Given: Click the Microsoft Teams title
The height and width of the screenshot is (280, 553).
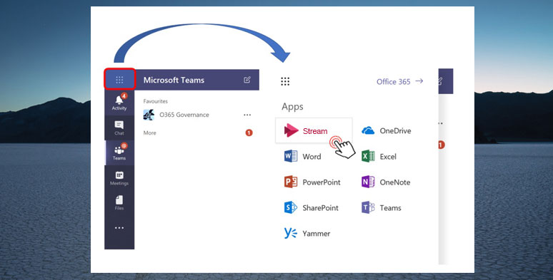Looking at the screenshot, I should (174, 80).
